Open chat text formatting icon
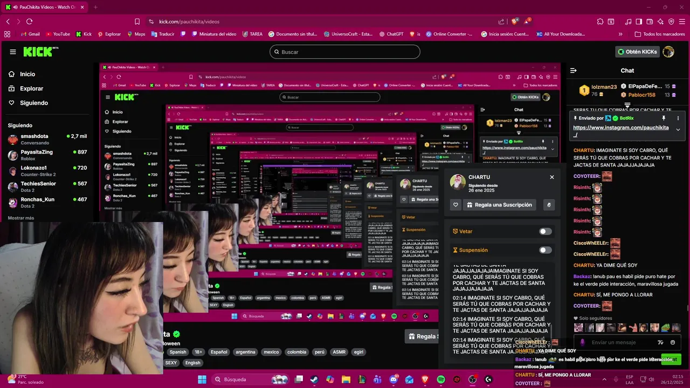690x388 pixels. [x=661, y=342]
